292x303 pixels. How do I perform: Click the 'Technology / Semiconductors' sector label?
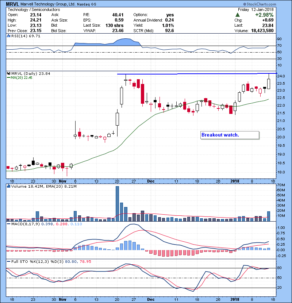pyautogui.click(x=34, y=9)
